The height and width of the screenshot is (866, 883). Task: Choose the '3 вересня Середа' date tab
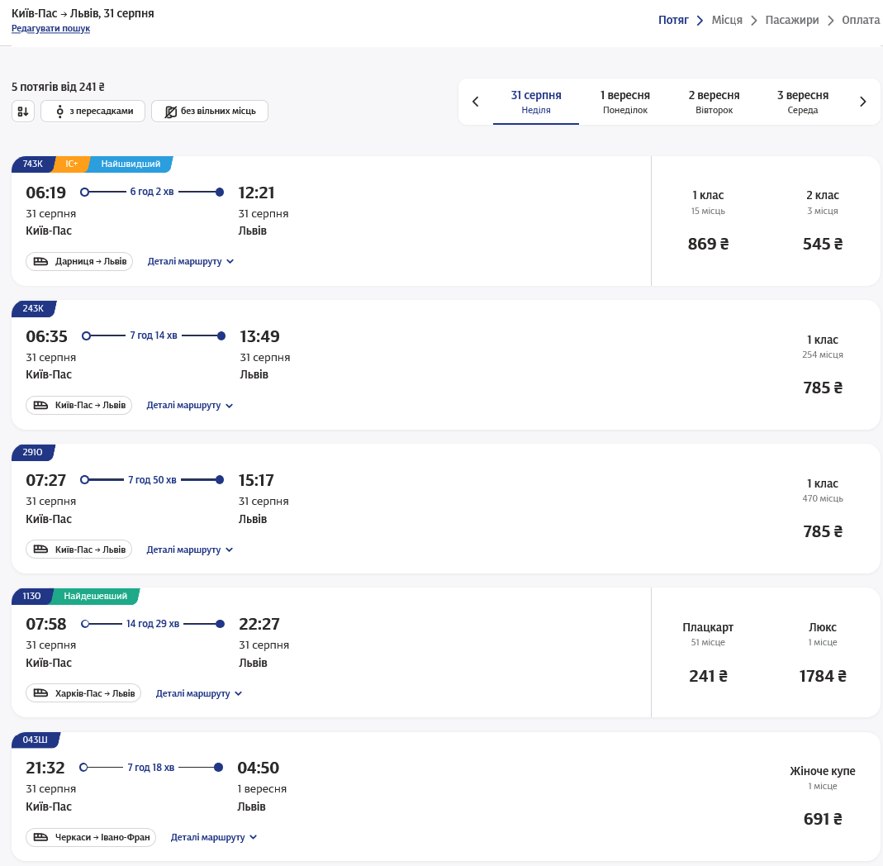[x=802, y=102]
